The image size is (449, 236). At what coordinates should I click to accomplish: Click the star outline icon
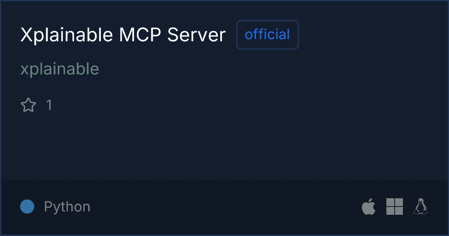[x=28, y=105]
